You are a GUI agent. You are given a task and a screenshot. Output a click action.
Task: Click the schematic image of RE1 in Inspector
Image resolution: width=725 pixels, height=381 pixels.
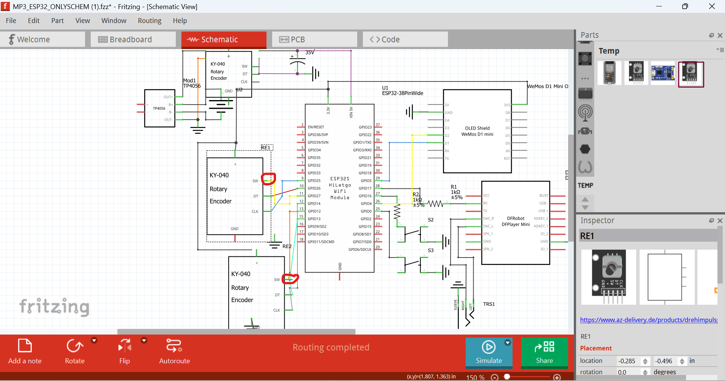667,277
